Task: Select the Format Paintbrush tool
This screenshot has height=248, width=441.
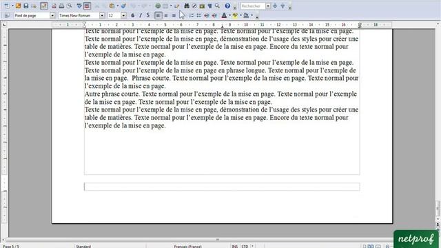Action: [x=123, y=6]
